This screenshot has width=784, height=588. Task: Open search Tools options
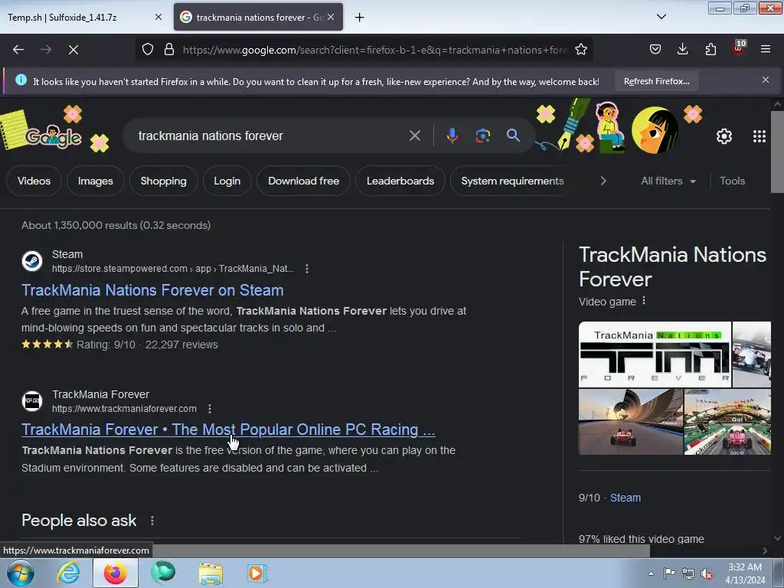pyautogui.click(x=732, y=181)
